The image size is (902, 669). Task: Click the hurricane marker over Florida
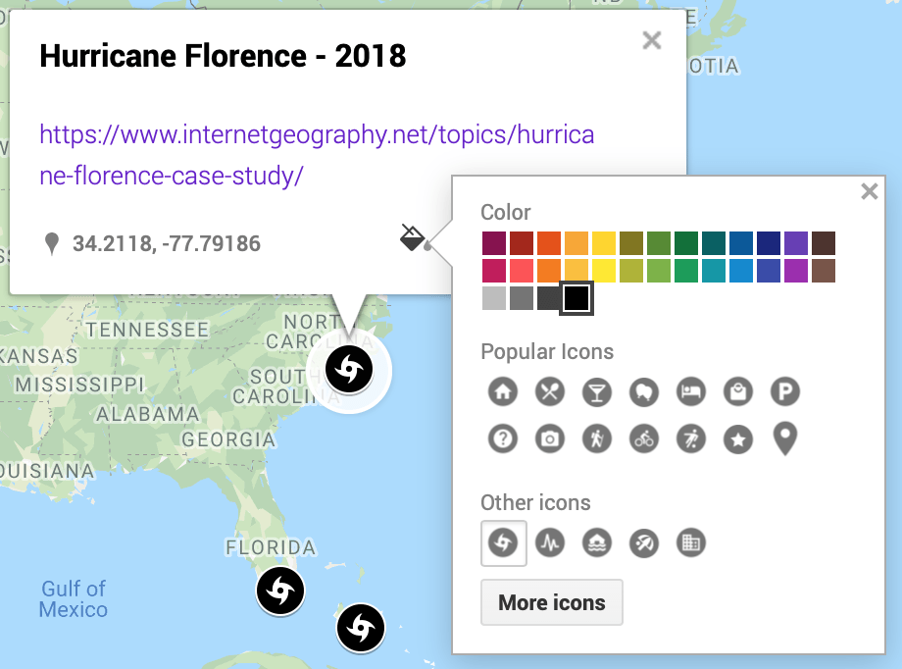pos(280,592)
